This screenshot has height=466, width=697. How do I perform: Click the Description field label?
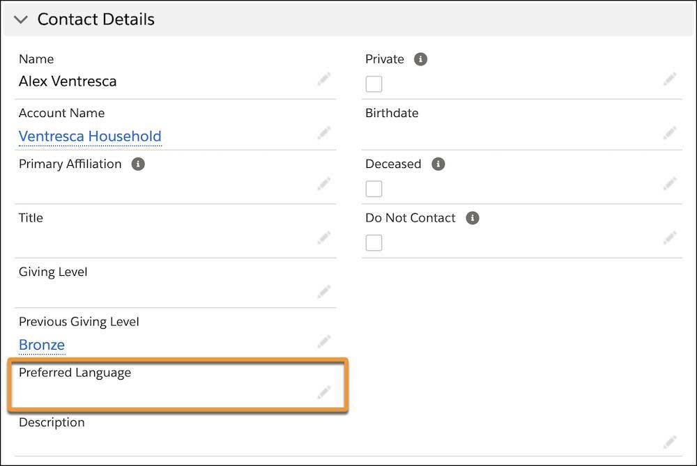[52, 423]
